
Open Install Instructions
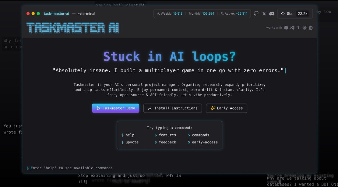tap(172, 108)
